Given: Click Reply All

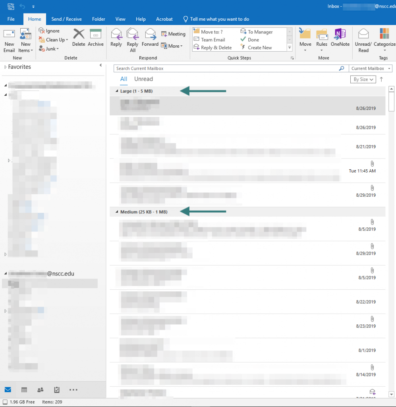Looking at the screenshot, I should click(133, 41).
